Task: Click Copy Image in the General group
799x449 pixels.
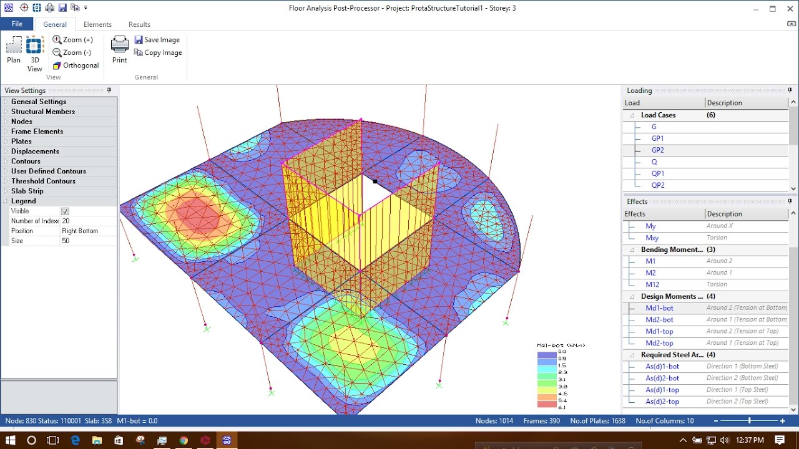Action: point(158,52)
